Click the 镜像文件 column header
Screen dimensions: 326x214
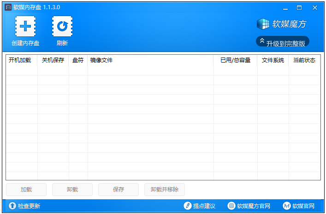[150, 60]
